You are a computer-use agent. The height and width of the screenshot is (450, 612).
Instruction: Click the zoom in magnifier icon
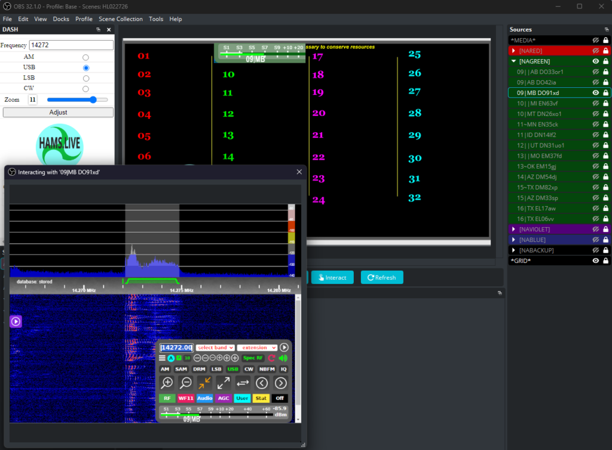click(167, 383)
